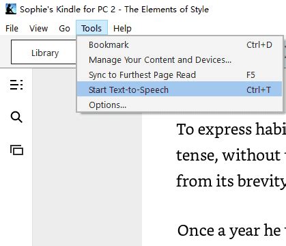Open the Go menu

[64, 29]
